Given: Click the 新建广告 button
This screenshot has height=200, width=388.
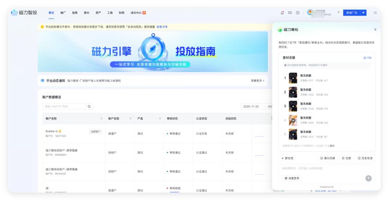Looking at the screenshot, I should (352, 12).
